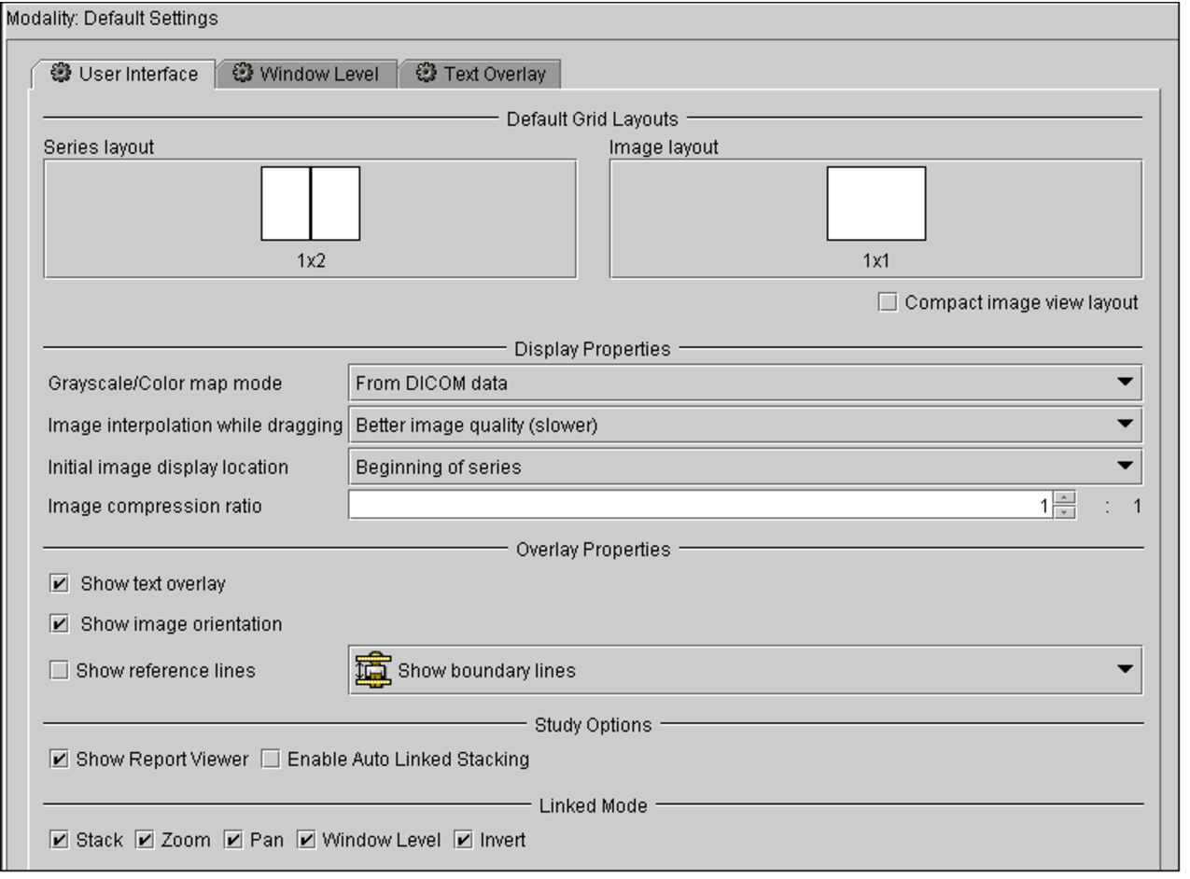Click the 1x1 image layout grid icon

pyautogui.click(x=875, y=203)
